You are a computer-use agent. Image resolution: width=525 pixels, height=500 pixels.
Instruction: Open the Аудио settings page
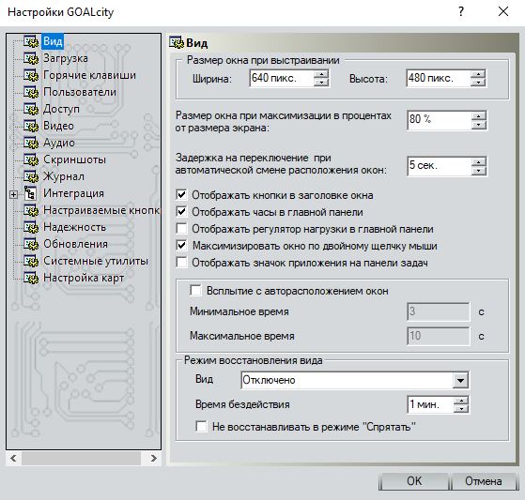pos(59,143)
